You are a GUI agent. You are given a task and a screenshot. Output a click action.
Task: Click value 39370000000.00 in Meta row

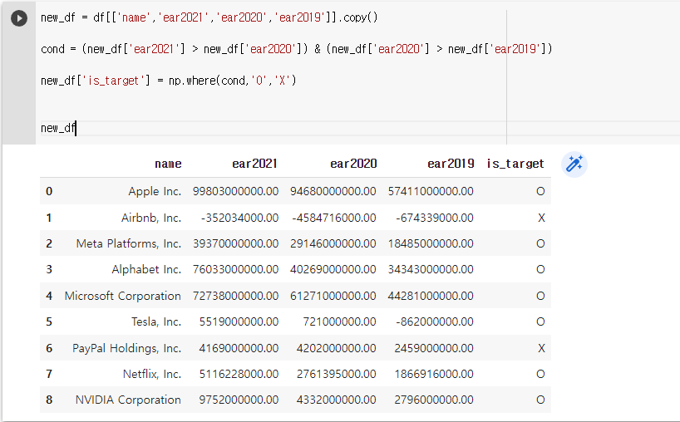pos(235,243)
